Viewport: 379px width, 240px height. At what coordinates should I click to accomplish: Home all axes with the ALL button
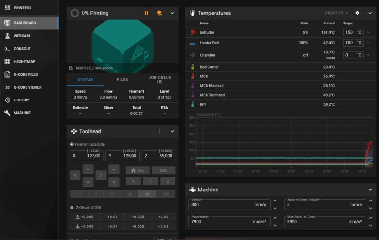click(138, 170)
